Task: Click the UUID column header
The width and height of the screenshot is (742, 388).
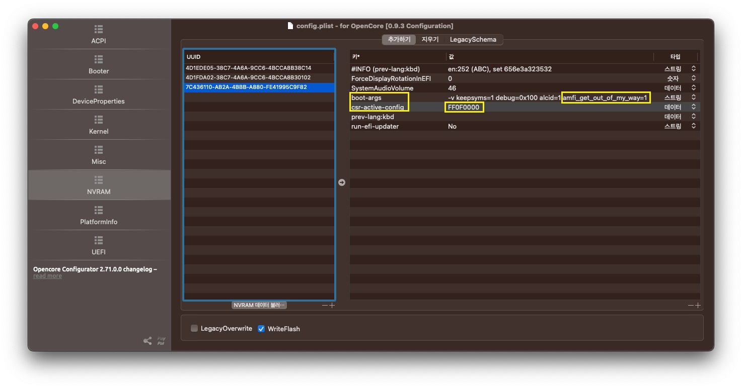Action: click(259, 57)
